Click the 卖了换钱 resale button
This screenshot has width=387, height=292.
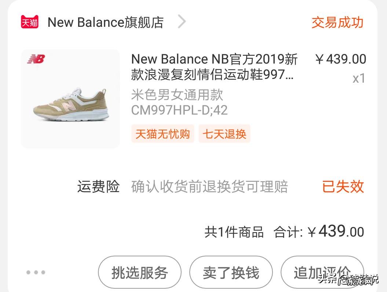[230, 272]
